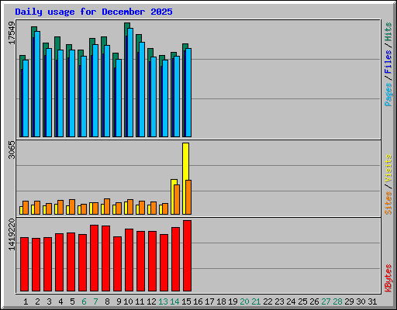Click day 10 on the x-axis

point(128,301)
